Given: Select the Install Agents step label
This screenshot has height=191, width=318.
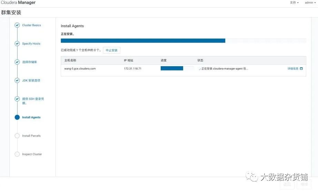Looking at the screenshot, I should click(x=31, y=117).
